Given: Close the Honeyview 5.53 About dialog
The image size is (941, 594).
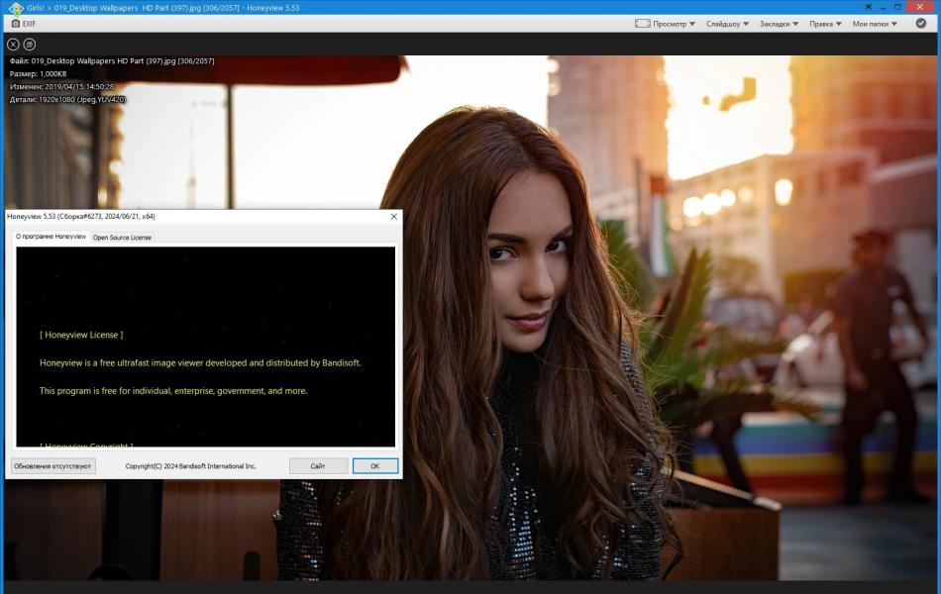Looking at the screenshot, I should [393, 217].
